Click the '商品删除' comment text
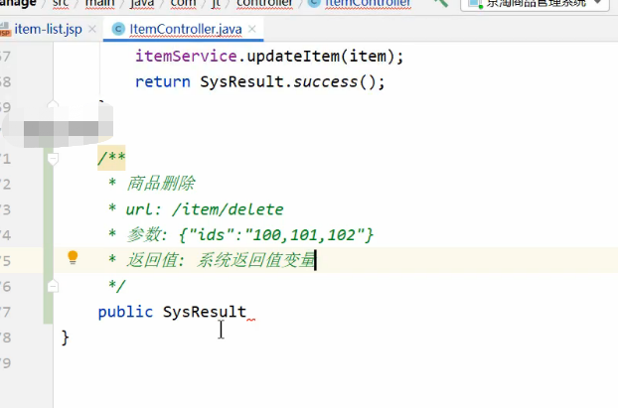Screen dimensions: 618x408 (160, 184)
